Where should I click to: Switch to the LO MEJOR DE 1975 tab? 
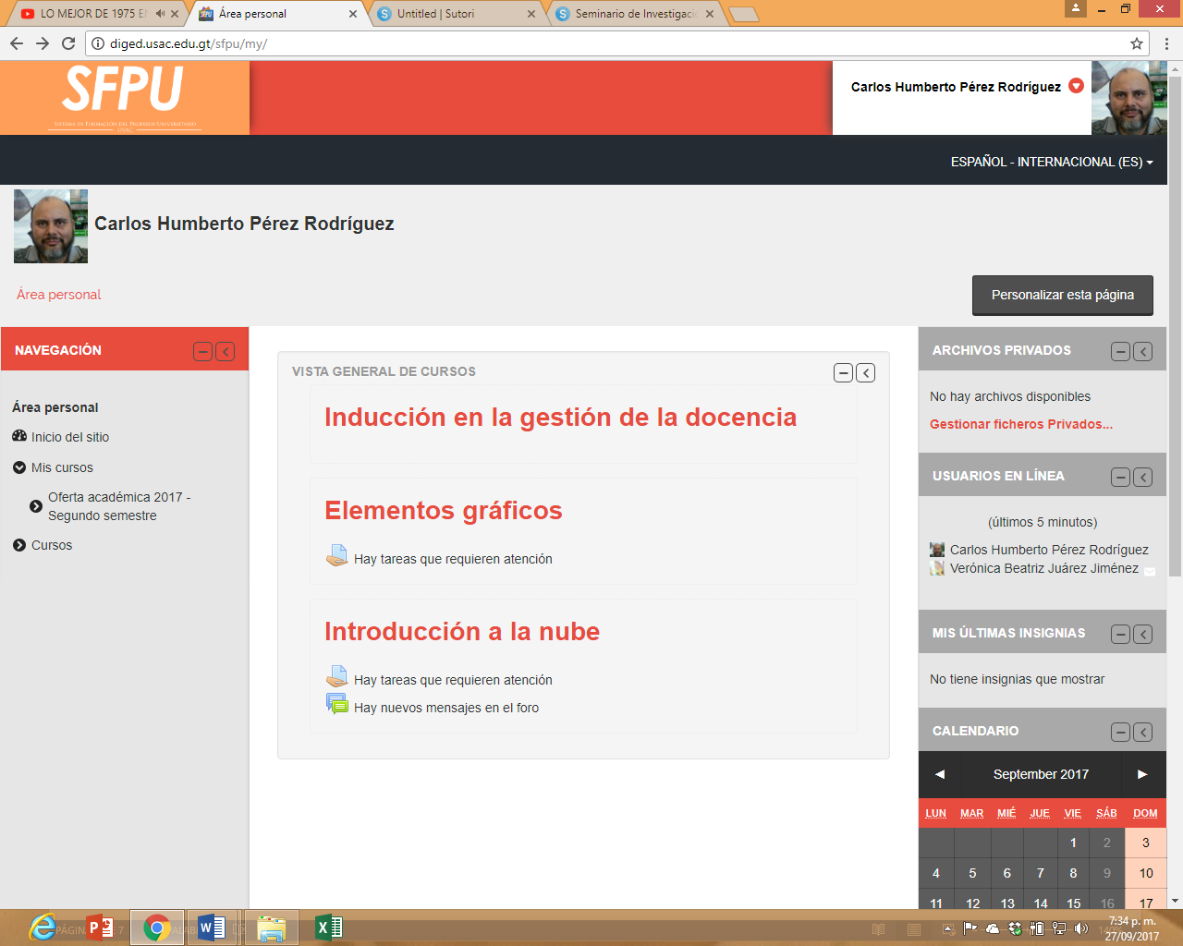[x=92, y=14]
